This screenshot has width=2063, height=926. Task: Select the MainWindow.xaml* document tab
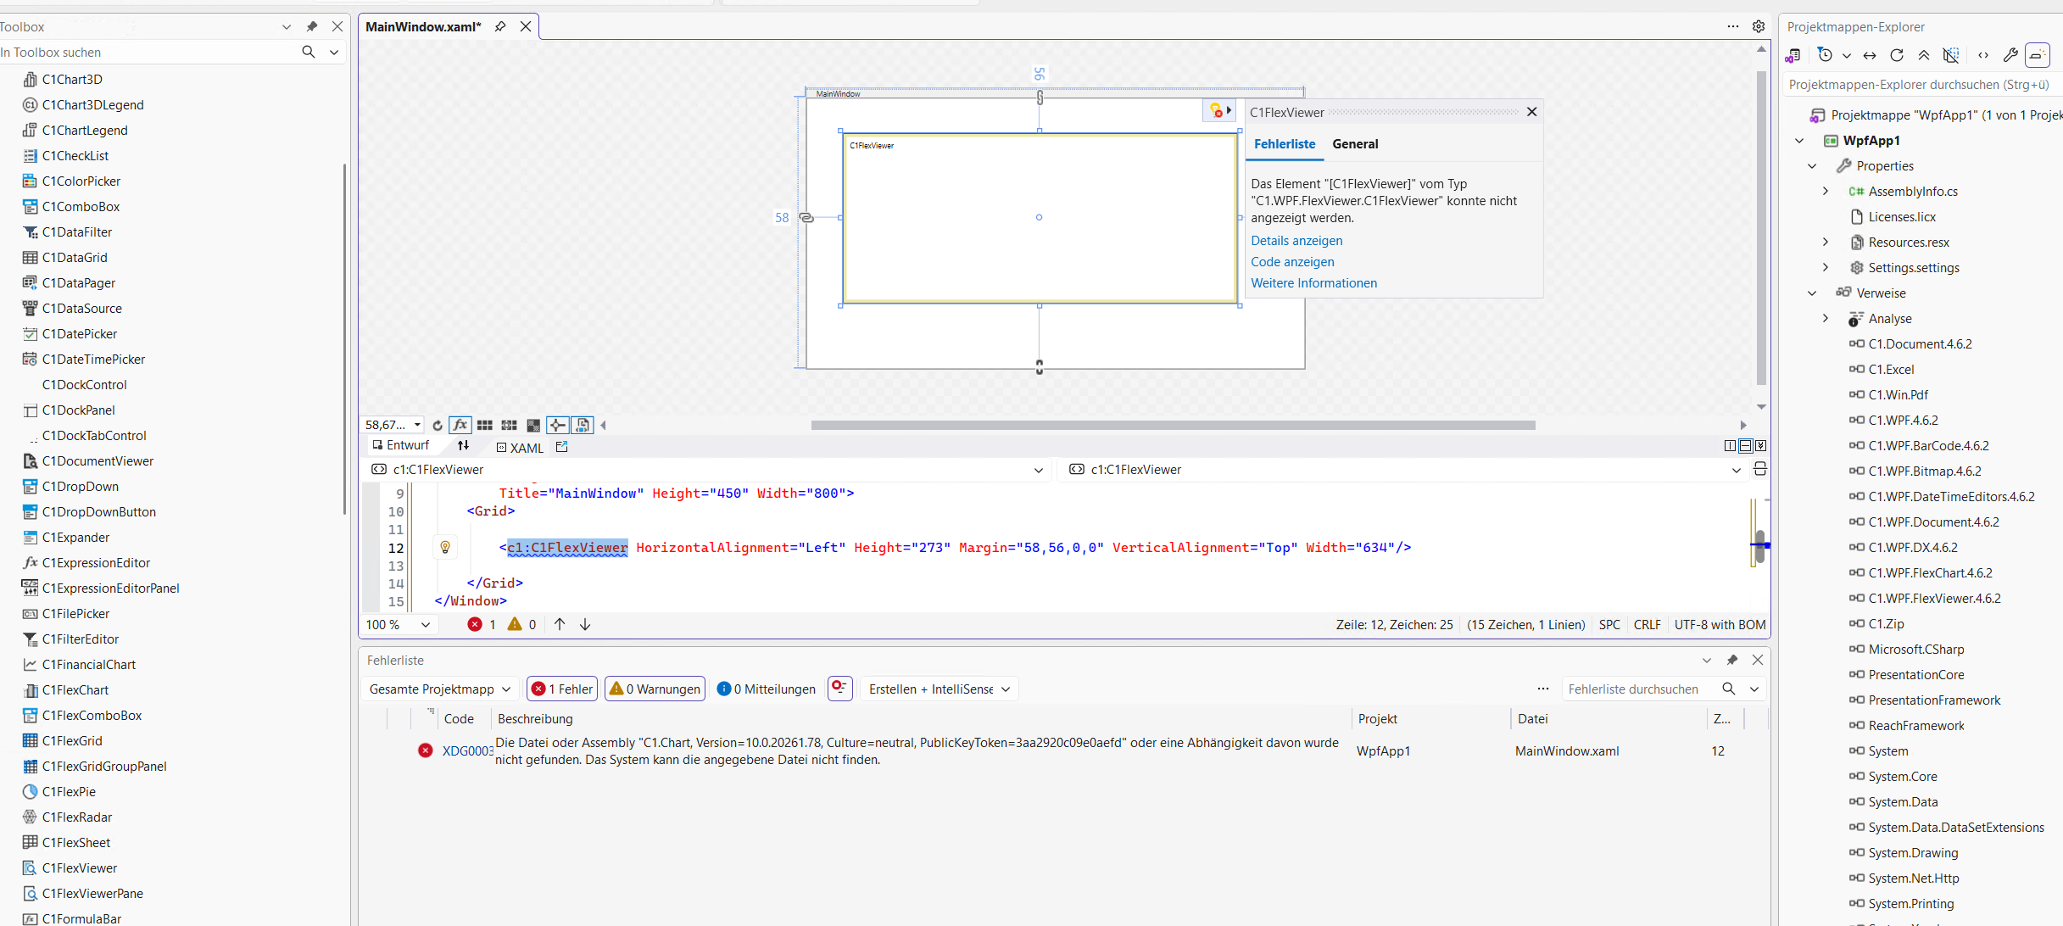[x=423, y=27]
